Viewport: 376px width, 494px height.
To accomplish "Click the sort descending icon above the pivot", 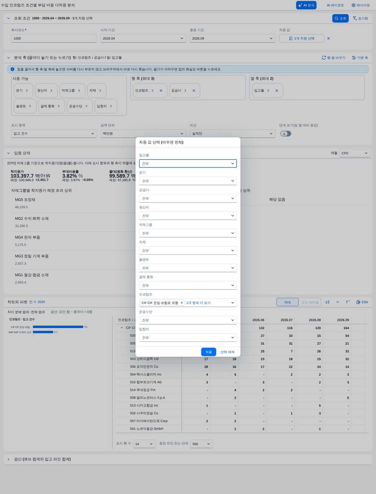I will (x=327, y=302).
